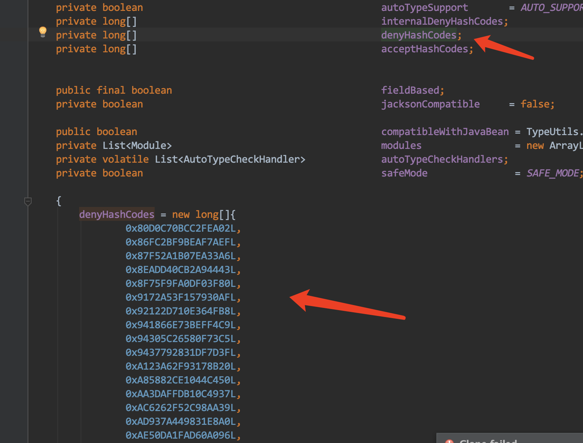583x443 pixels.
Task: Click the SAFE_MODE constant reference
Action: (553, 173)
